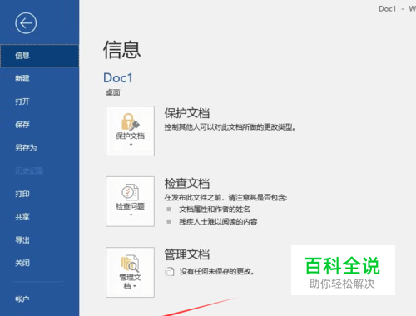Image resolution: width=416 pixels, height=316 pixels.
Task: Open the 导出 option
Action: click(22, 240)
